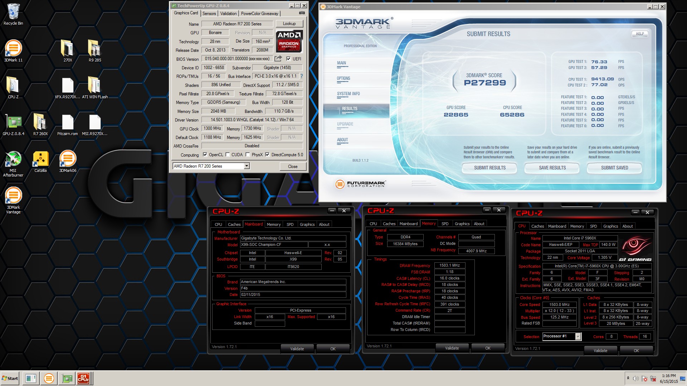Viewport: 687px width, 386px height.
Task: Click the AMD Radeon Graphics logo
Action: click(289, 41)
